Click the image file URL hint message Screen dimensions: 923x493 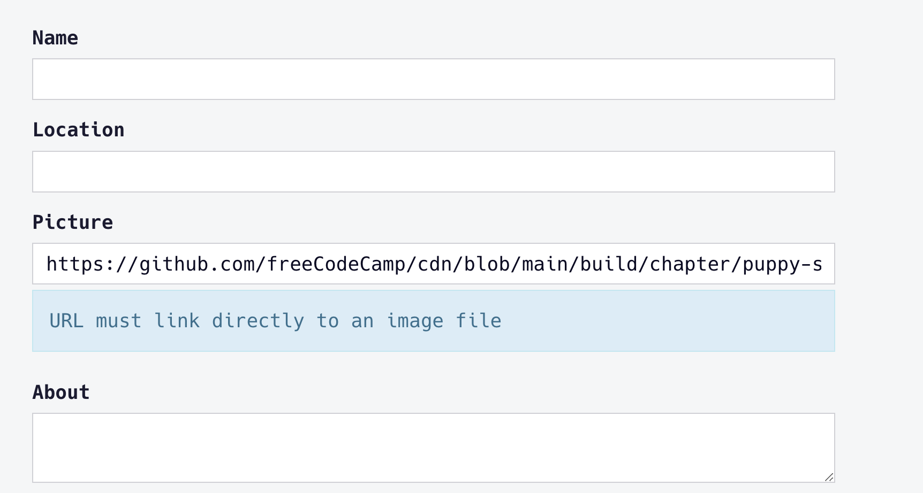[275, 320]
